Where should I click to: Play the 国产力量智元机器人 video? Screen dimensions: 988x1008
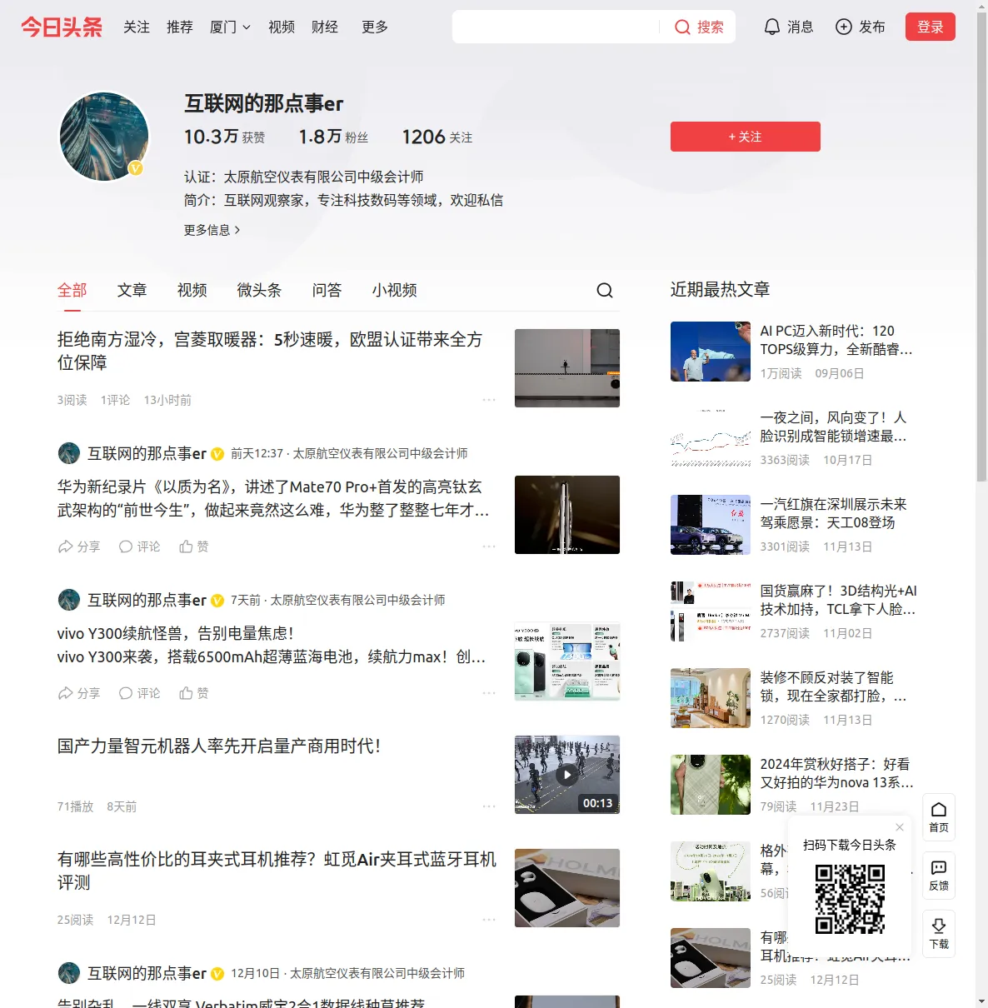(567, 775)
